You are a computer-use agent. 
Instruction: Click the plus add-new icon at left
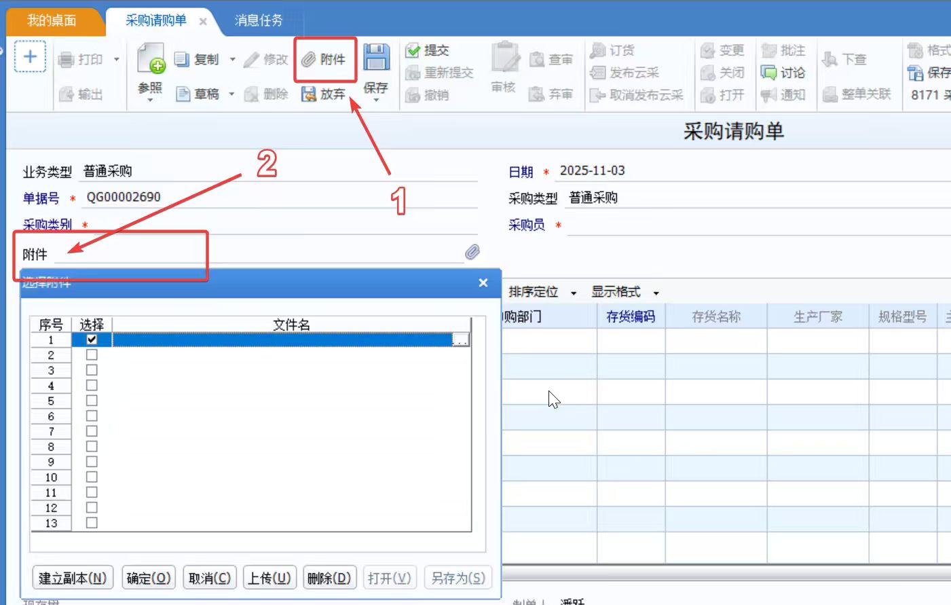point(30,56)
